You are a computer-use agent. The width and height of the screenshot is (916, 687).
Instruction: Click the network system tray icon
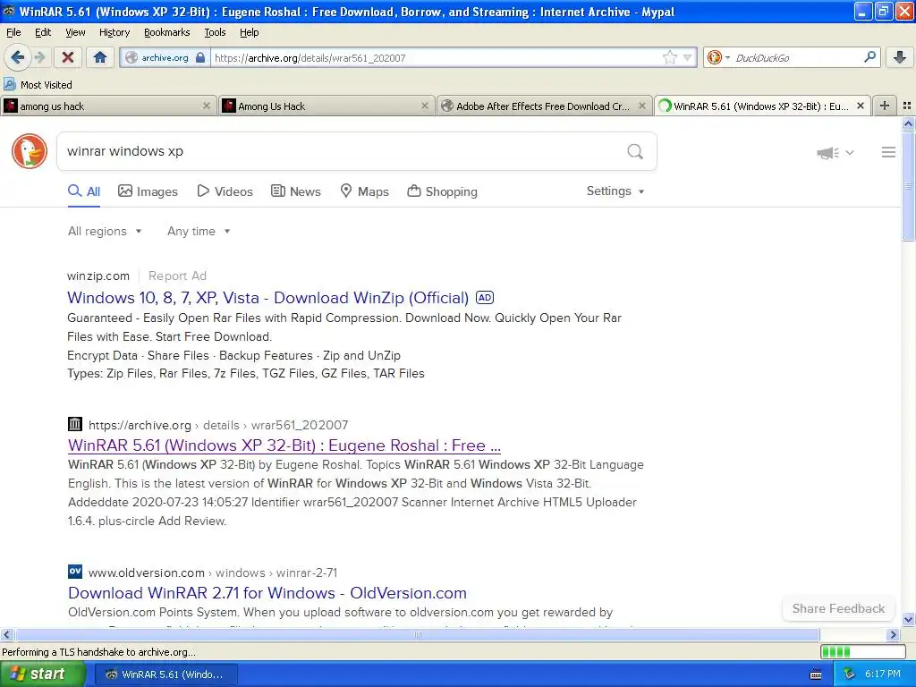[849, 674]
